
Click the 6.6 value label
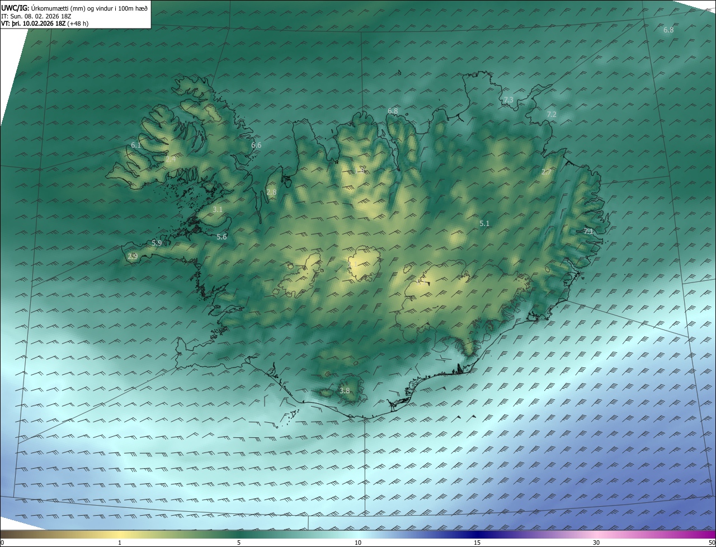256,145
